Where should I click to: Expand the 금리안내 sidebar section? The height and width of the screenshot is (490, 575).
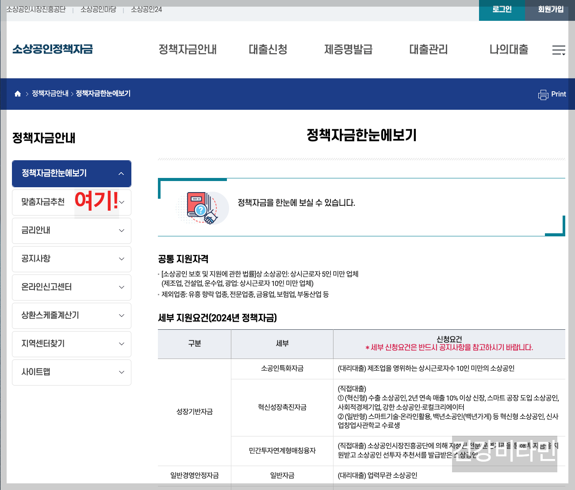71,231
